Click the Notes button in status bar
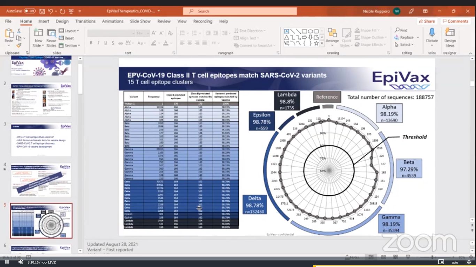This screenshot has width=476, height=267. pos(352,257)
